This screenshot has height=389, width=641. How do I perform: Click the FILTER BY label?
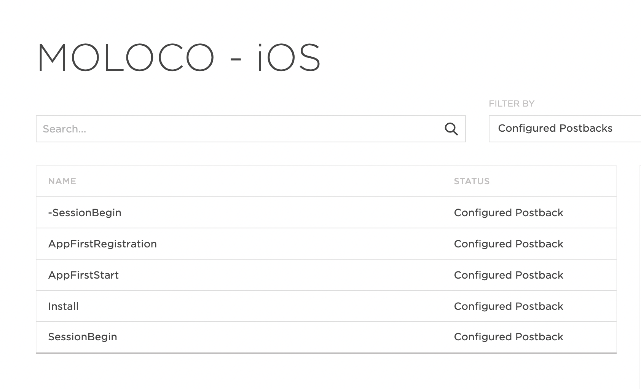(x=512, y=104)
